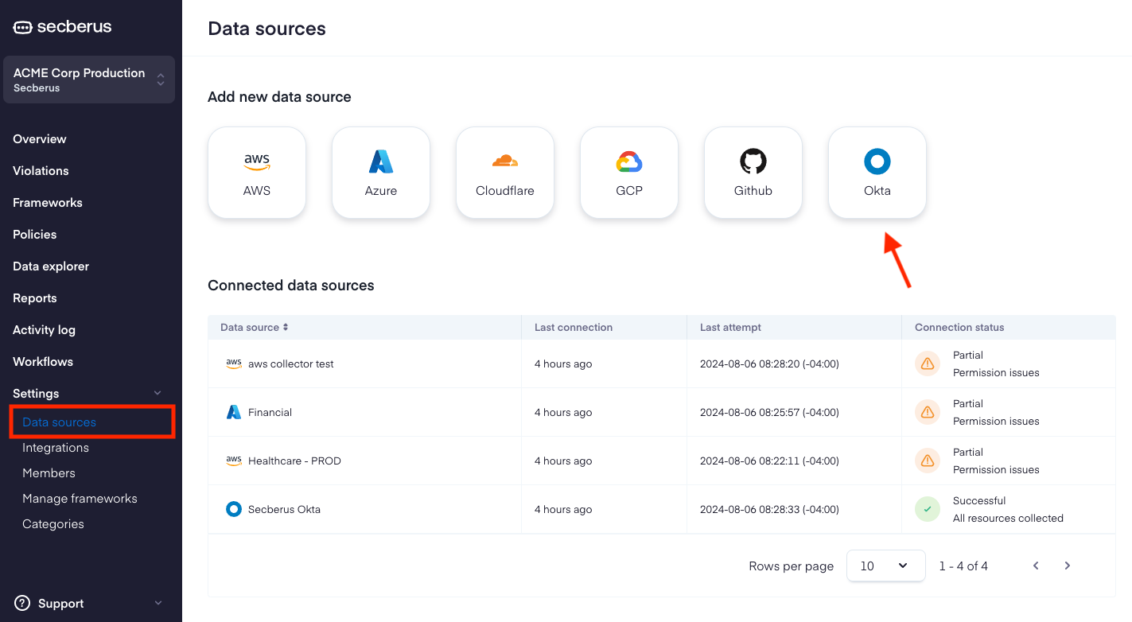Click AWS icon in aws collector test row
This screenshot has height=622, width=1132.
tap(234, 363)
